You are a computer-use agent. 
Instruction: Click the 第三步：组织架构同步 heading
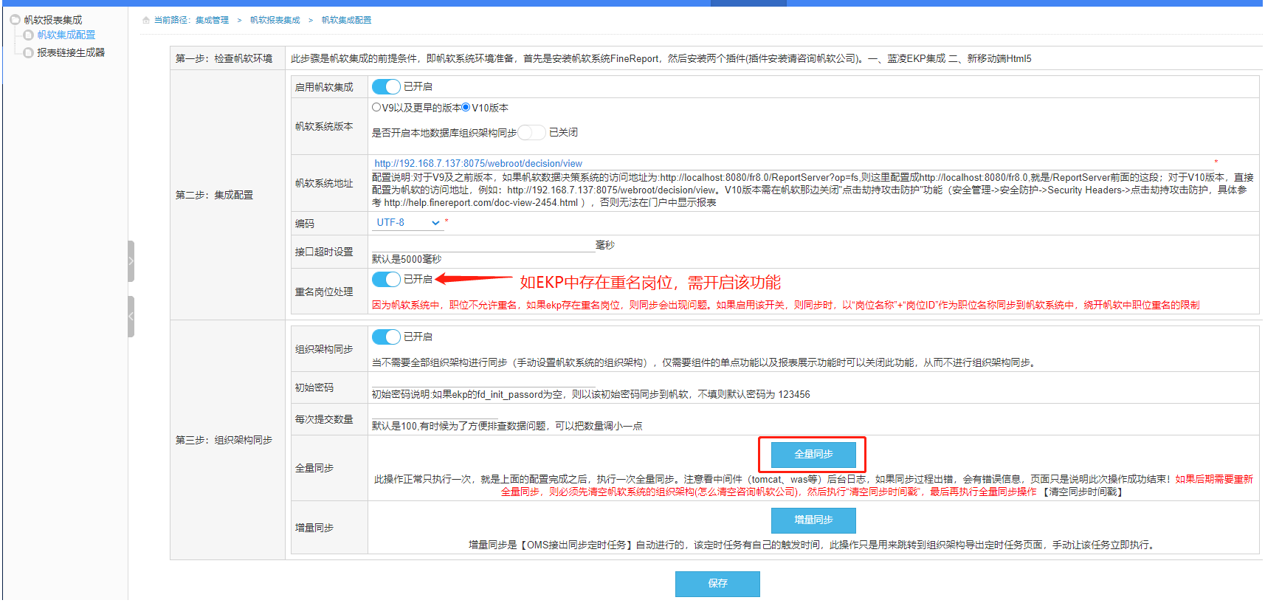coord(224,440)
